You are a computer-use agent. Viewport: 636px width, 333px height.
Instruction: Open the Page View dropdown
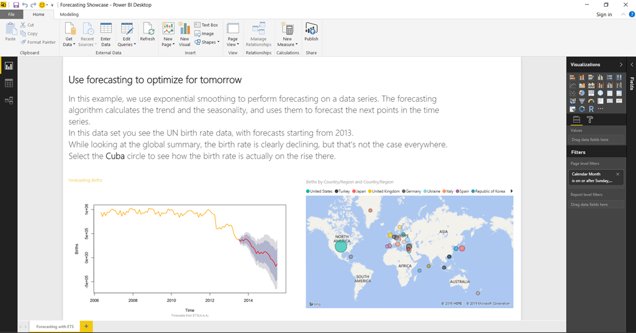click(232, 35)
